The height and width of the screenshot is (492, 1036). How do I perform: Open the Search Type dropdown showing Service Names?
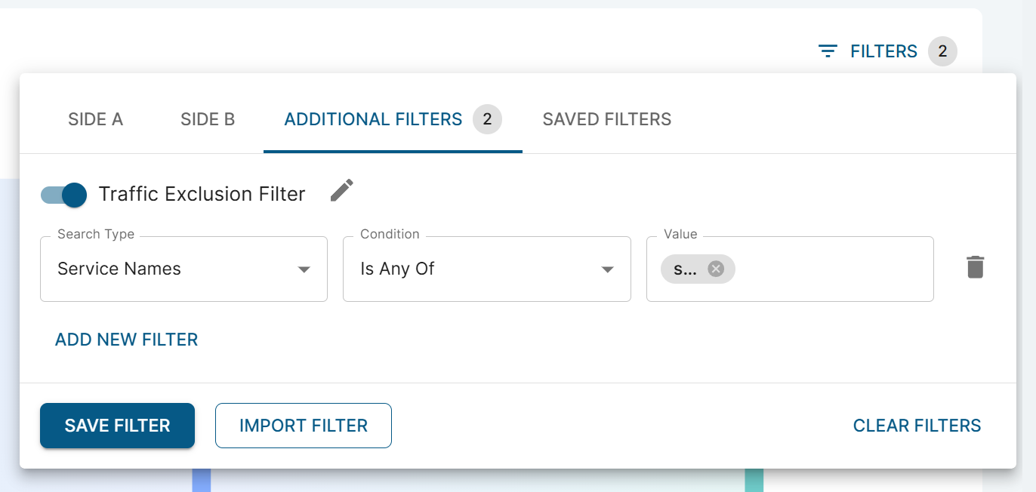(x=183, y=269)
